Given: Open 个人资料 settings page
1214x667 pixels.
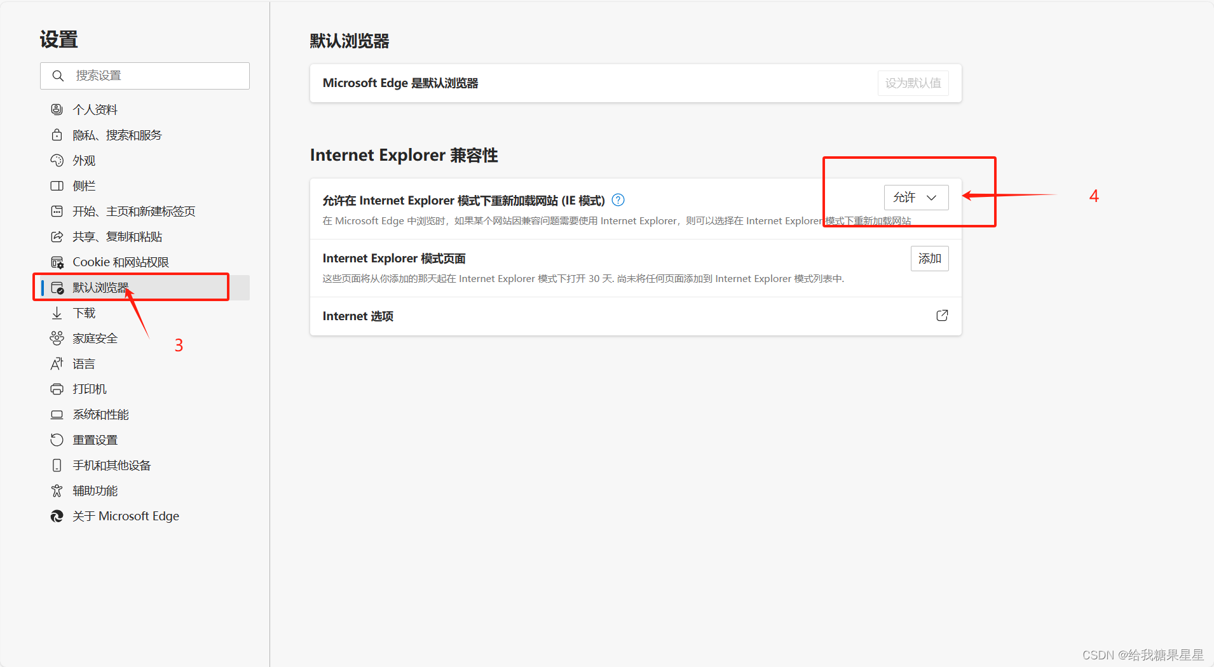Looking at the screenshot, I should (x=145, y=109).
